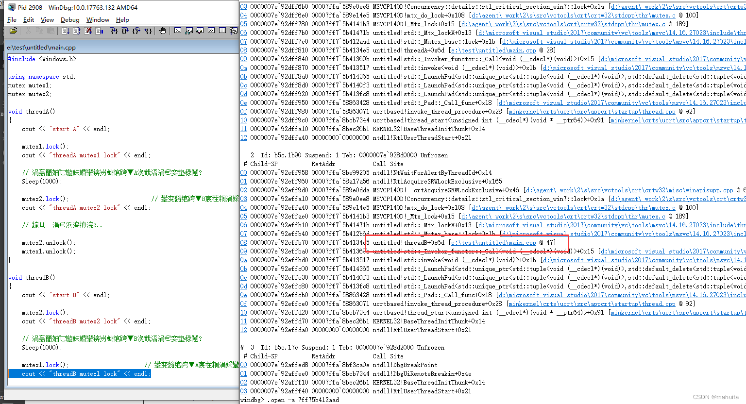The width and height of the screenshot is (746, 404).
Task: Click thread.cpp link on the last invoke_thread_procedure row
Action: (592, 304)
